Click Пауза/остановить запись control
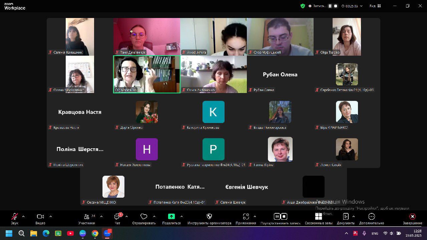Screen dimensions: 427x240 [x=281, y=219]
